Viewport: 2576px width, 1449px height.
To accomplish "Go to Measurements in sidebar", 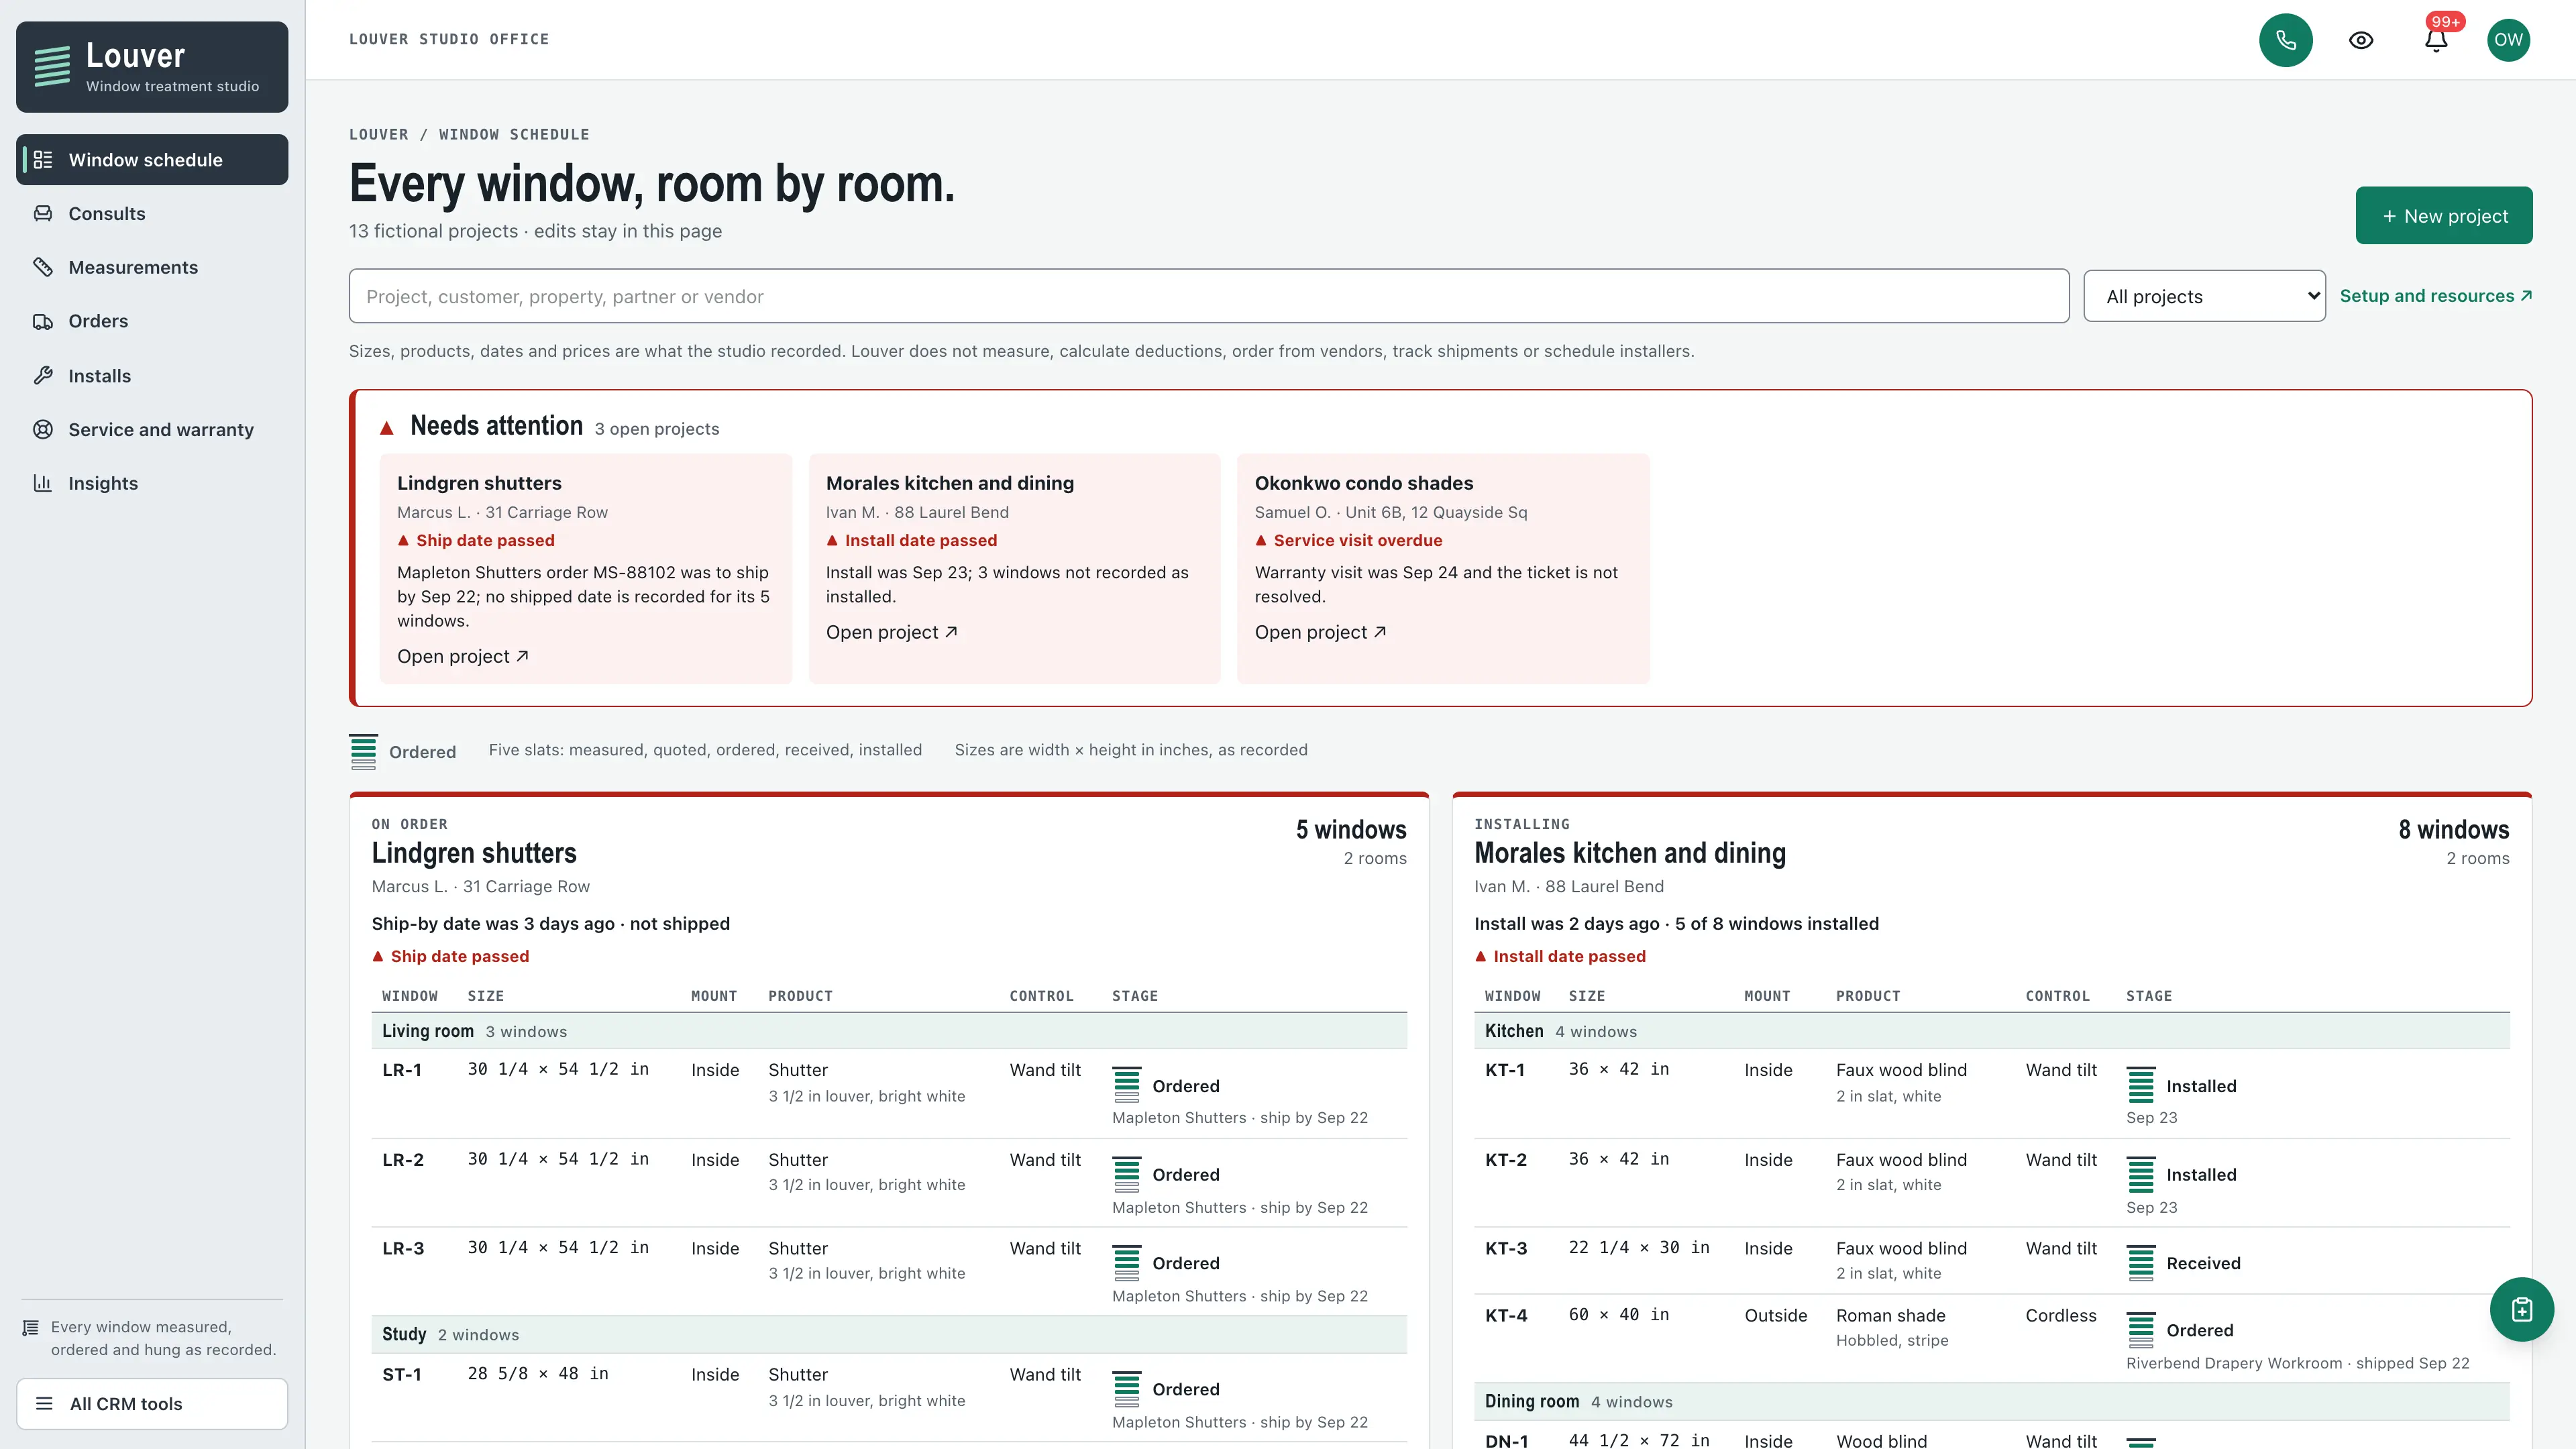I will [152, 267].
